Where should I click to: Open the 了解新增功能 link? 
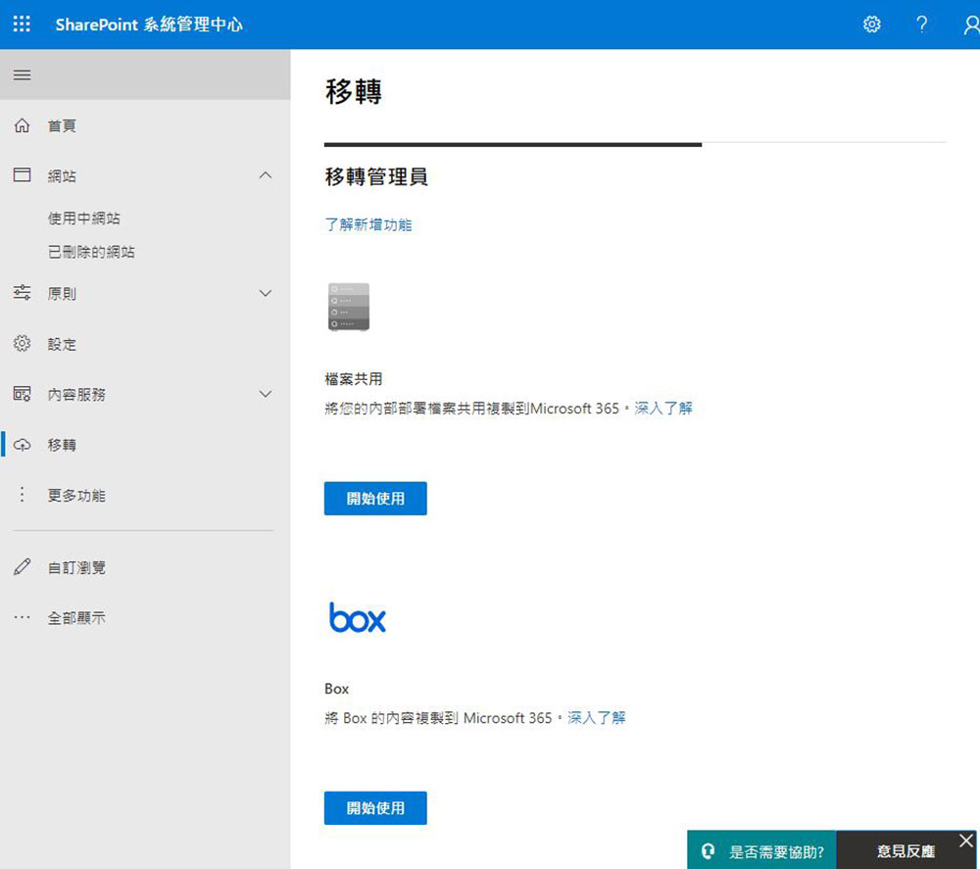click(x=368, y=225)
